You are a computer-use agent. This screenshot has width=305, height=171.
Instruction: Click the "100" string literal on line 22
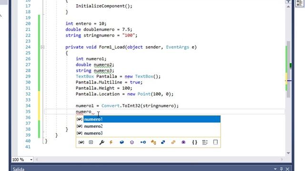[x=129, y=35]
